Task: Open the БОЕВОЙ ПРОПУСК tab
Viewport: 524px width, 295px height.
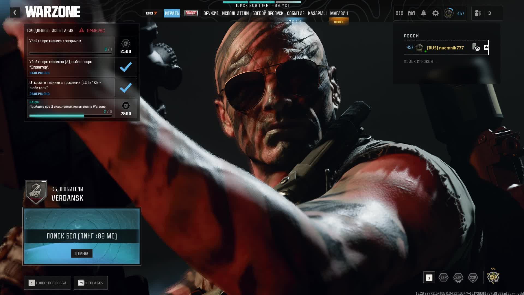Action: (x=268, y=13)
